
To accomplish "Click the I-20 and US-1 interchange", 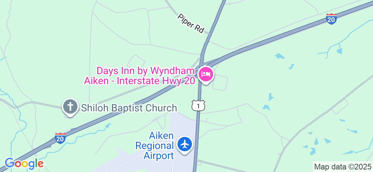I will click(x=204, y=62).
